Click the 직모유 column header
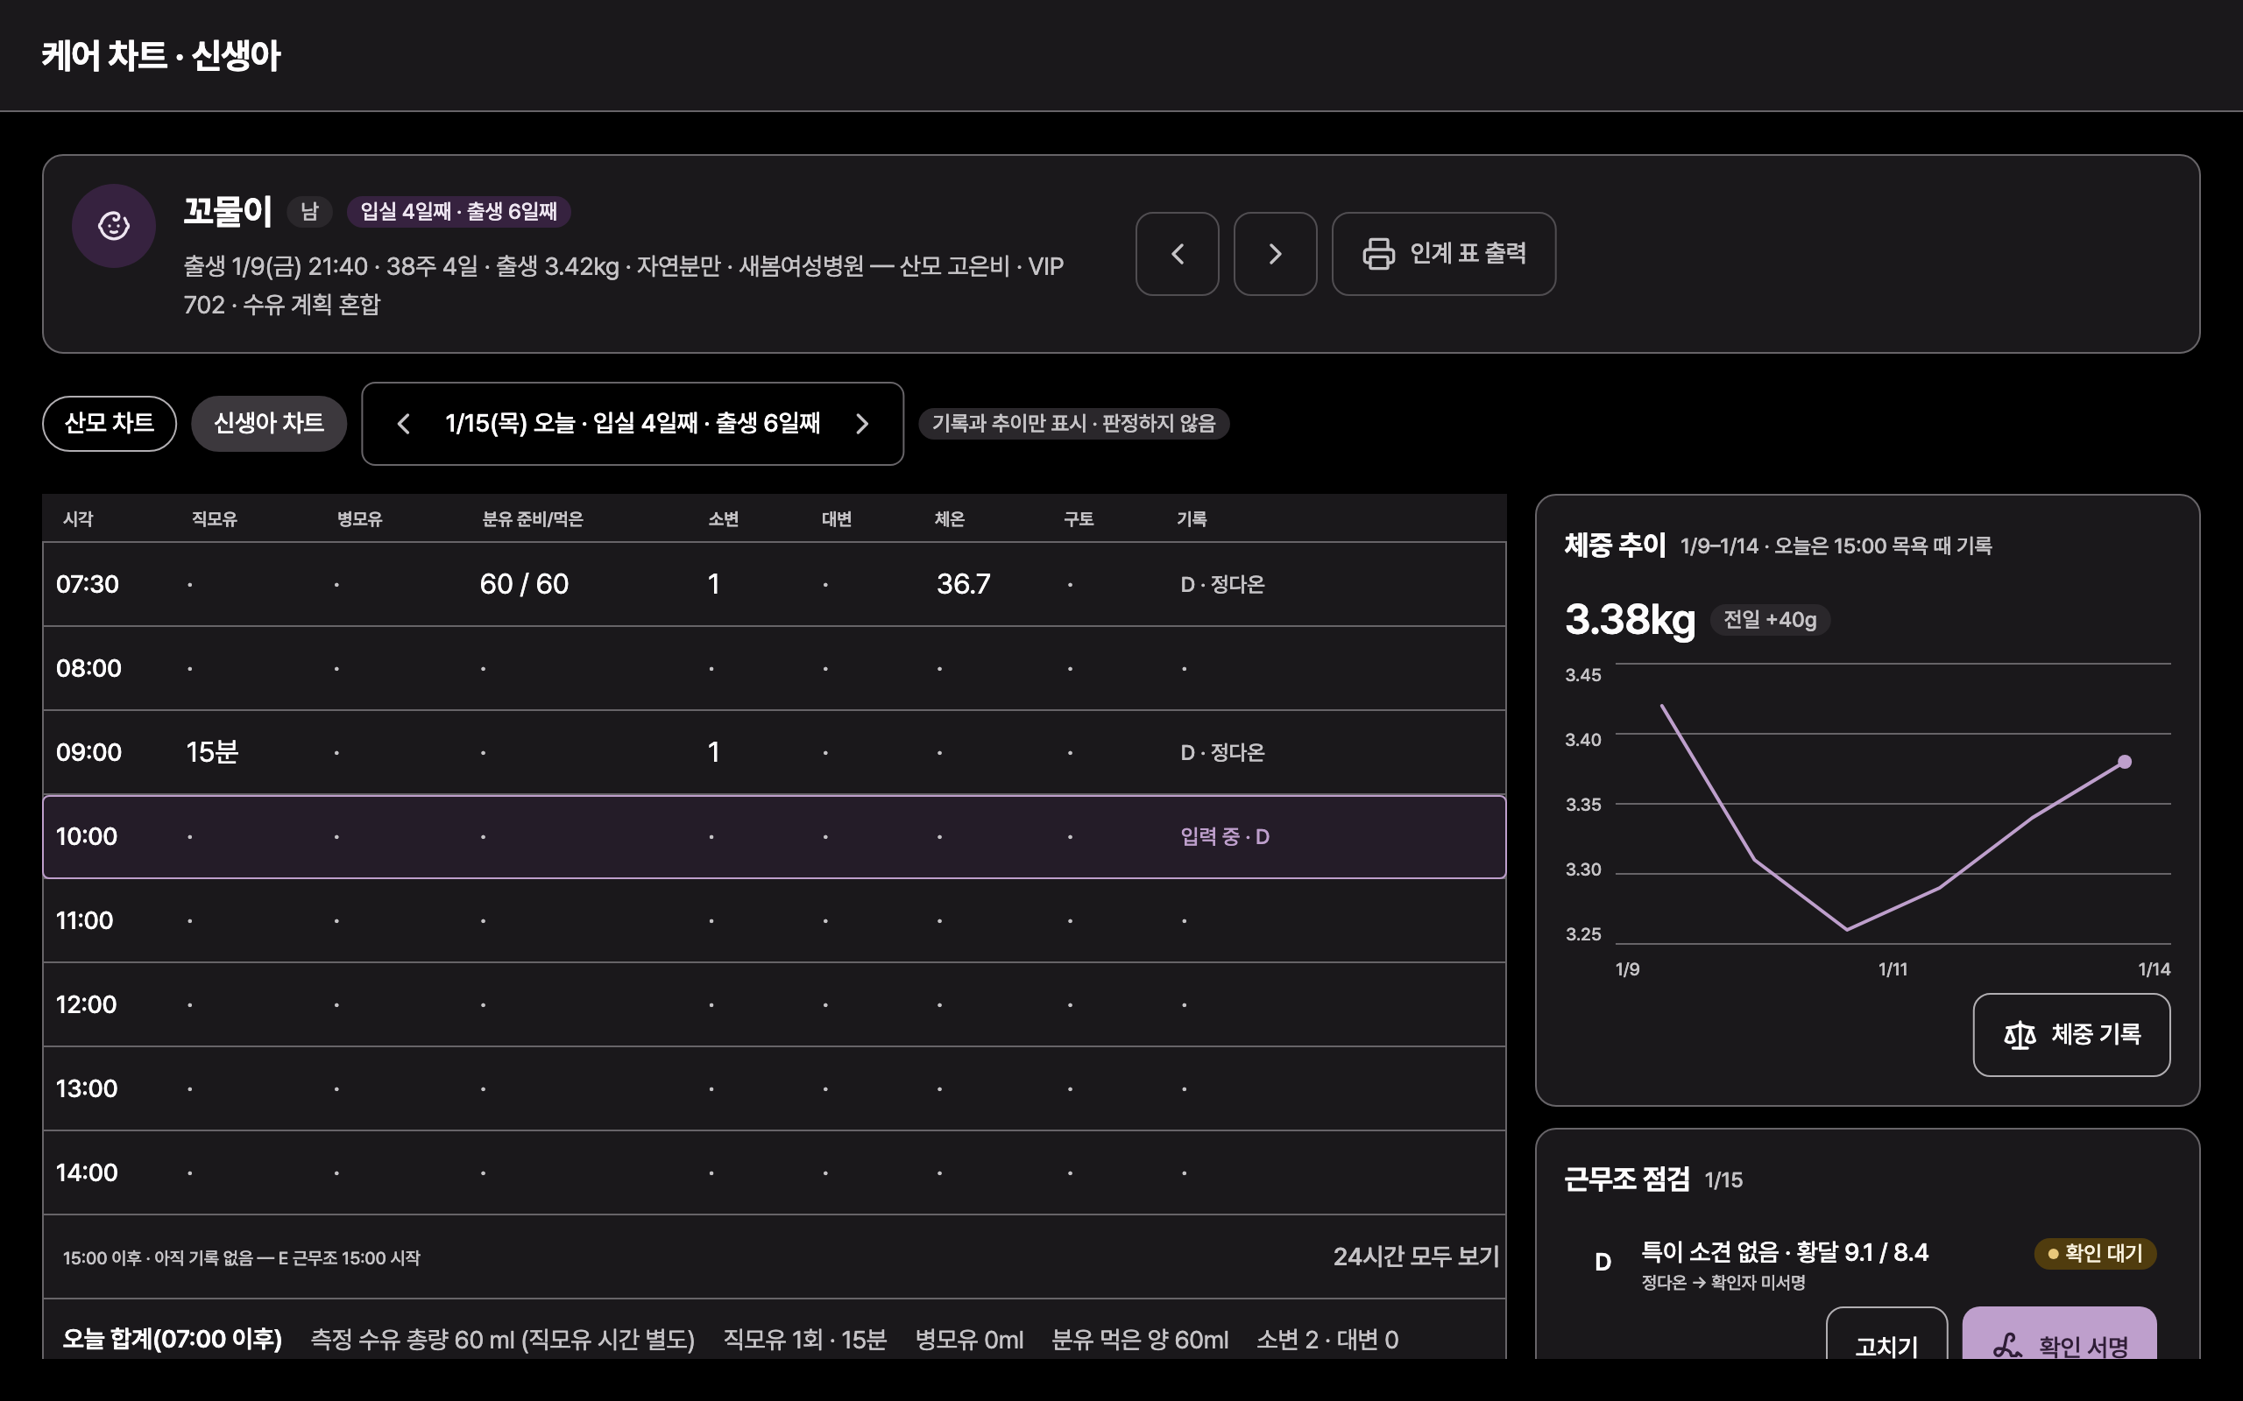 click(x=214, y=519)
